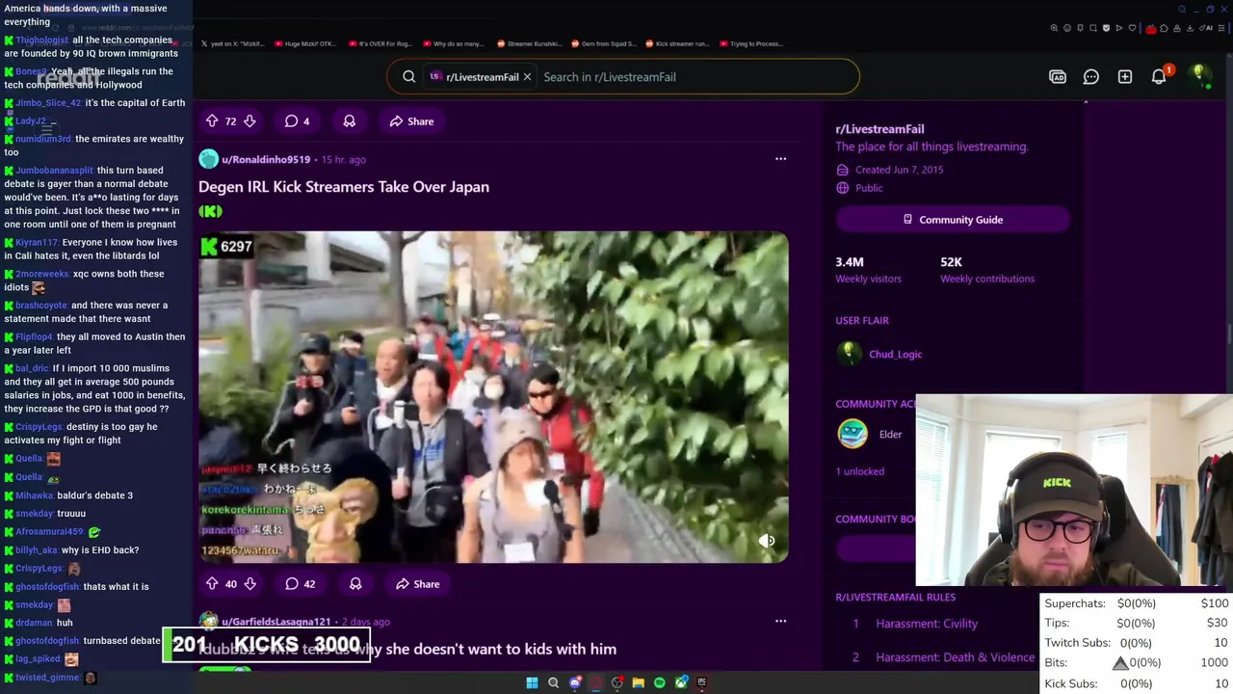Open u/GarfieldsLasagna121 profile link

[276, 622]
